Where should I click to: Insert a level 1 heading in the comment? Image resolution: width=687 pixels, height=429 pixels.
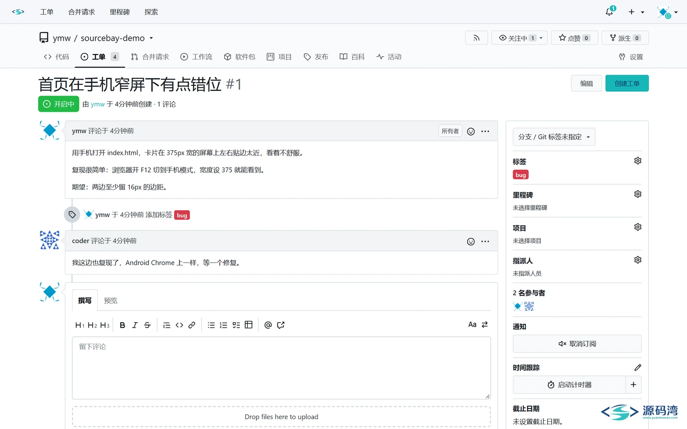(80, 325)
